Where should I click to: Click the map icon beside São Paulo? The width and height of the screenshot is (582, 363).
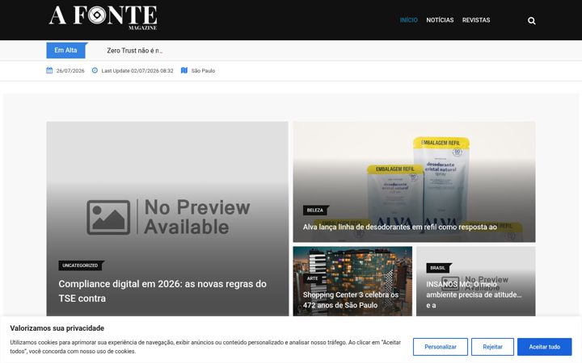[x=184, y=70]
